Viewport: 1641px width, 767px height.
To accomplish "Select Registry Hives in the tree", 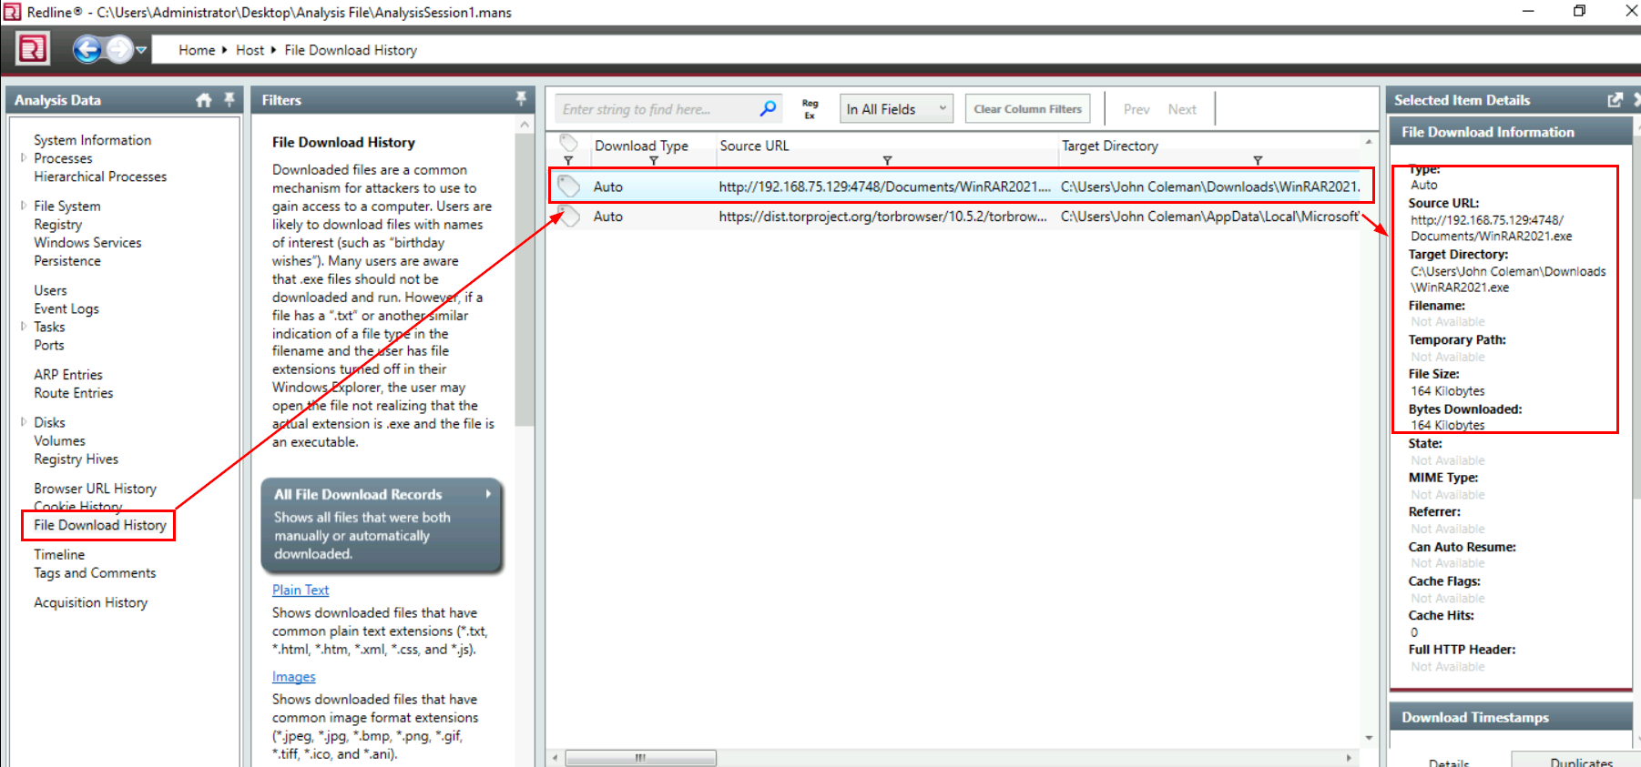I will tap(76, 459).
